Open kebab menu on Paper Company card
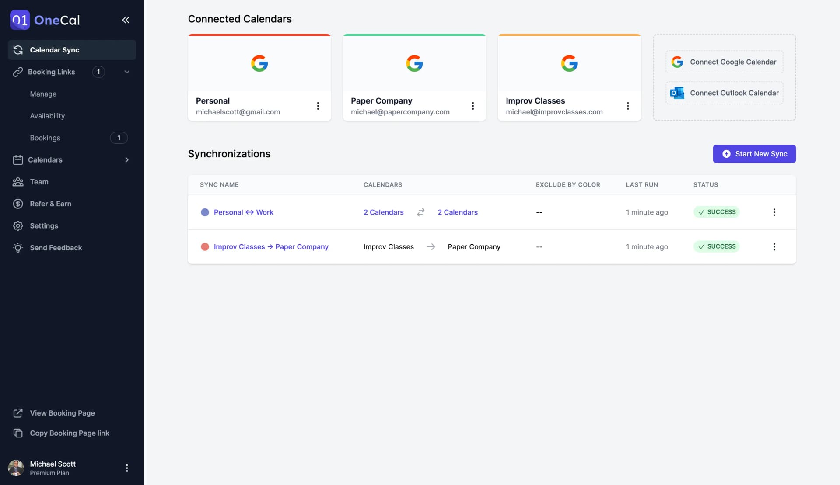 472,106
